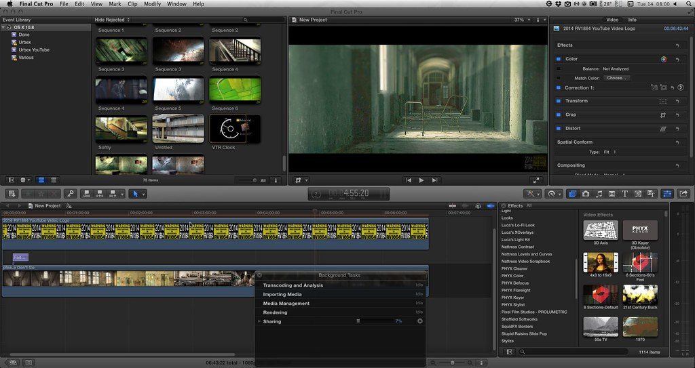
Task: Adjust the timeline zoom slider
Action: pos(453,363)
